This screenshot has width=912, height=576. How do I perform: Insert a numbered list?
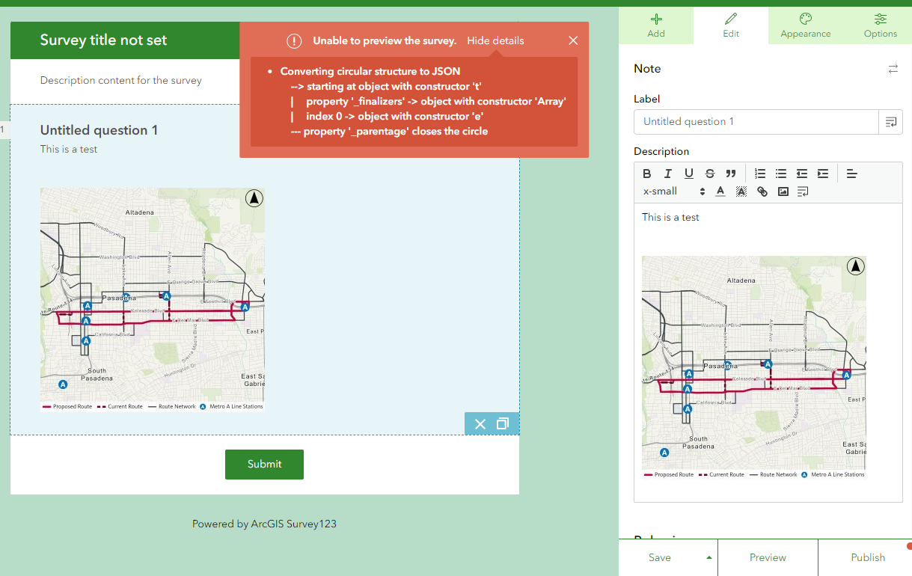760,174
